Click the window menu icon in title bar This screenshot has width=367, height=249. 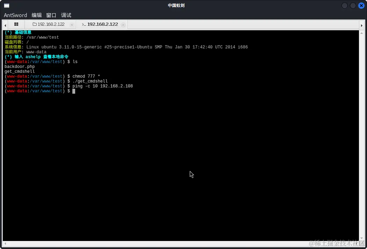click(x=7, y=6)
